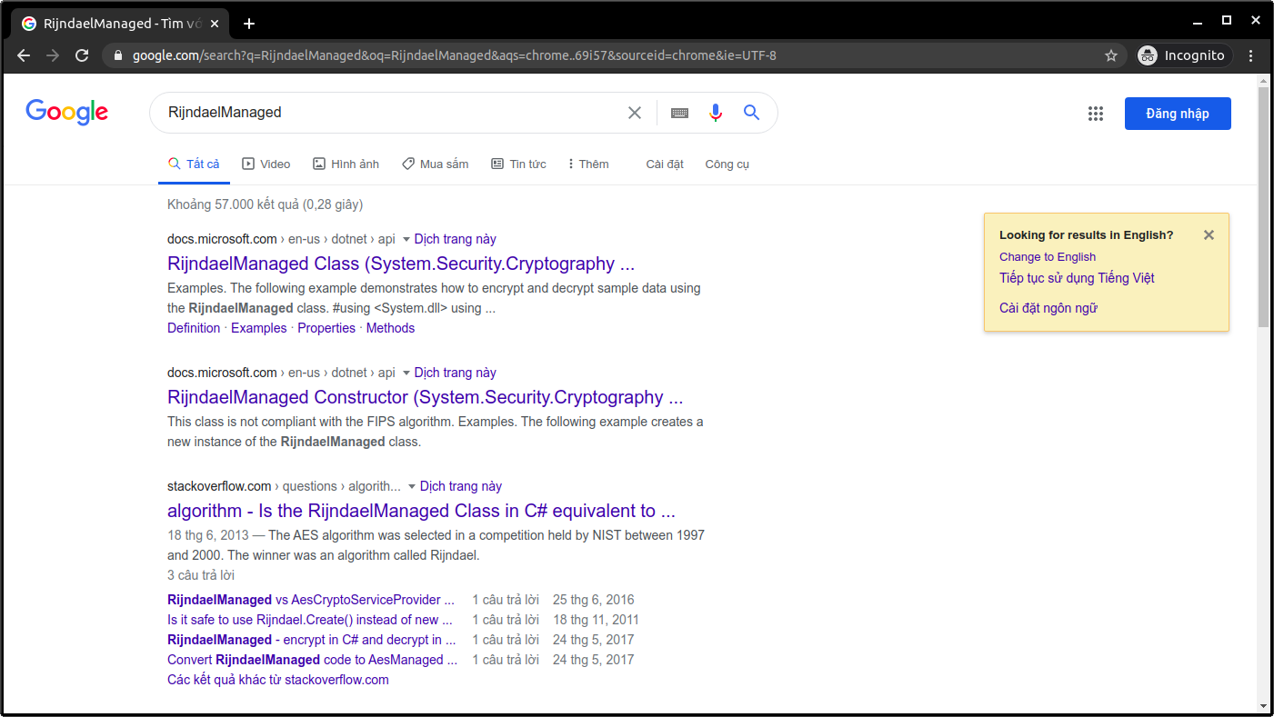Dismiss the English results popup

[x=1209, y=234]
